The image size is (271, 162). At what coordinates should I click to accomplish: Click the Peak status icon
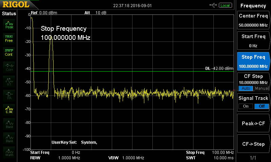(9, 25)
